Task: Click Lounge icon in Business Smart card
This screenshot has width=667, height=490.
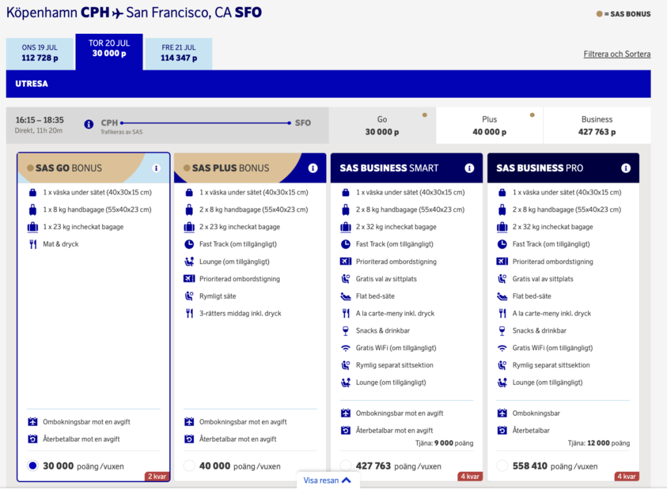Action: [x=346, y=383]
